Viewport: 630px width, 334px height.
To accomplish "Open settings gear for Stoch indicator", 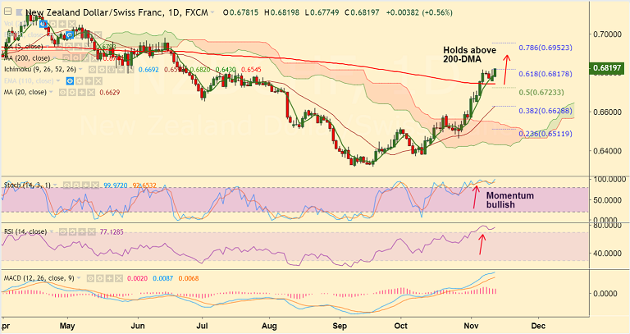I will tap(76, 185).
